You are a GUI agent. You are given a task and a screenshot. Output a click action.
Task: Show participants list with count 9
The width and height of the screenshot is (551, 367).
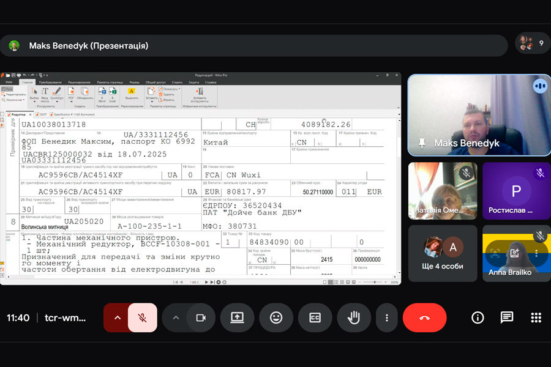pos(533,43)
